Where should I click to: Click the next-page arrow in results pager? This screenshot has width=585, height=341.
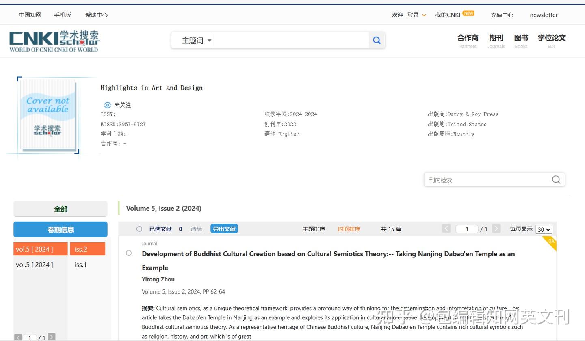point(496,229)
